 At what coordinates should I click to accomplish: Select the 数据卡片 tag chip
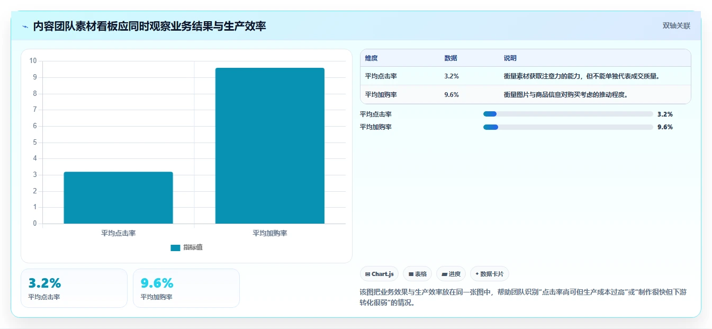(490, 274)
